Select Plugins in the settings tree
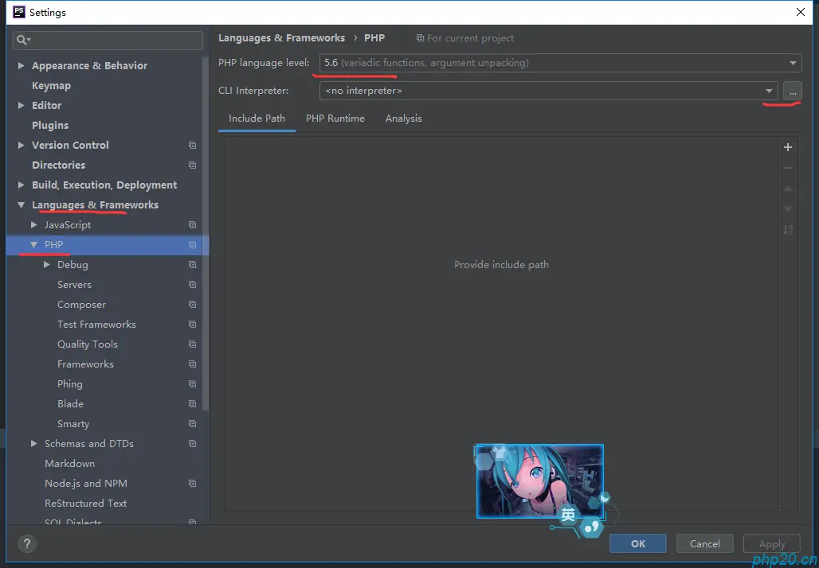Viewport: 819px width, 568px height. [50, 125]
